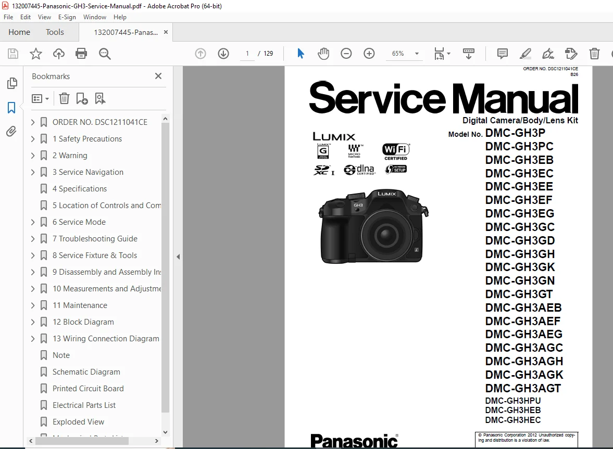Expand 9 Disassembly and Assembly bookmark
This screenshot has width=613, height=449.
[x=33, y=272]
